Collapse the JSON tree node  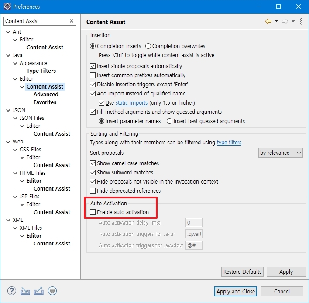[8, 110]
